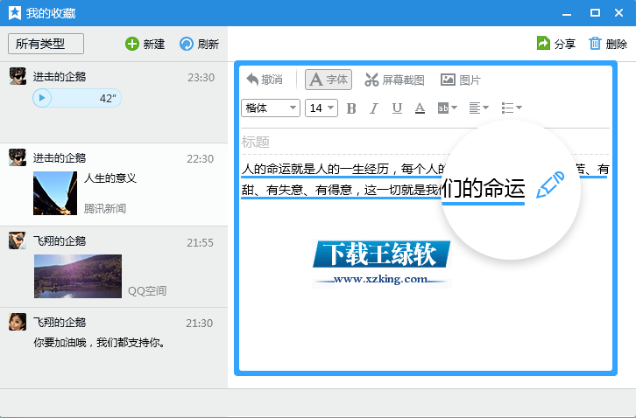Click the 删除 trash can icon

[x=595, y=43]
